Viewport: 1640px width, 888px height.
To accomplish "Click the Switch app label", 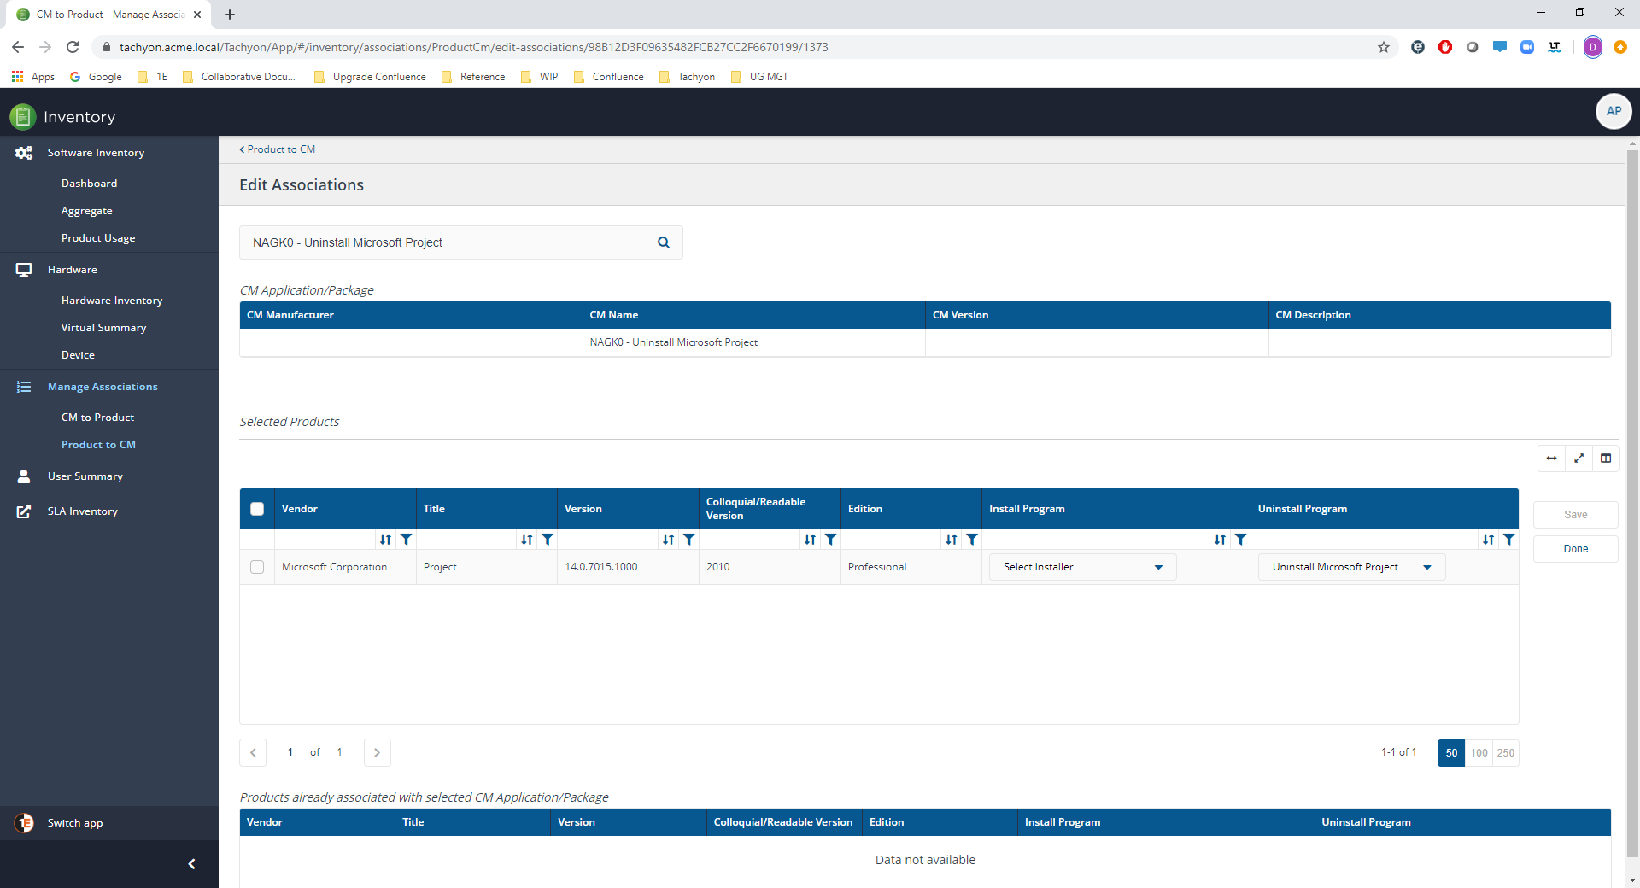I will click(x=75, y=823).
